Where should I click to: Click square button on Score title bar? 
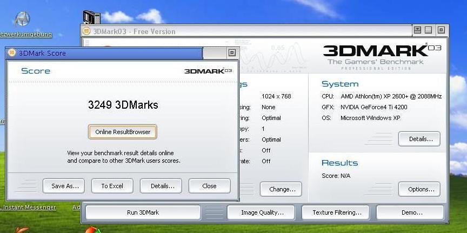pyautogui.click(x=232, y=53)
